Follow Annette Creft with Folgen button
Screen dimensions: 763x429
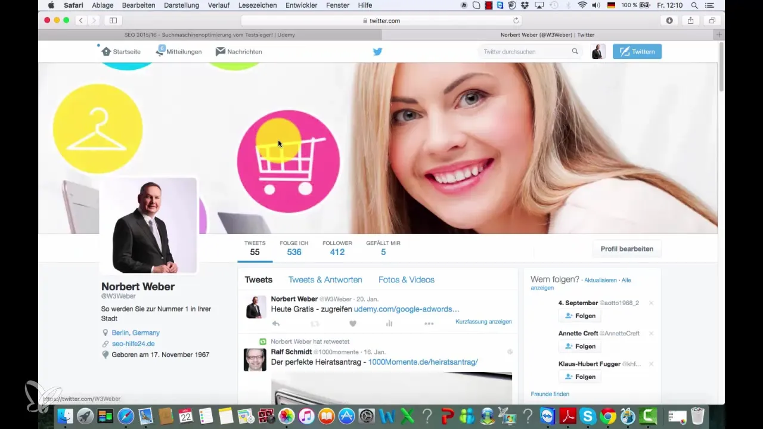pos(580,346)
